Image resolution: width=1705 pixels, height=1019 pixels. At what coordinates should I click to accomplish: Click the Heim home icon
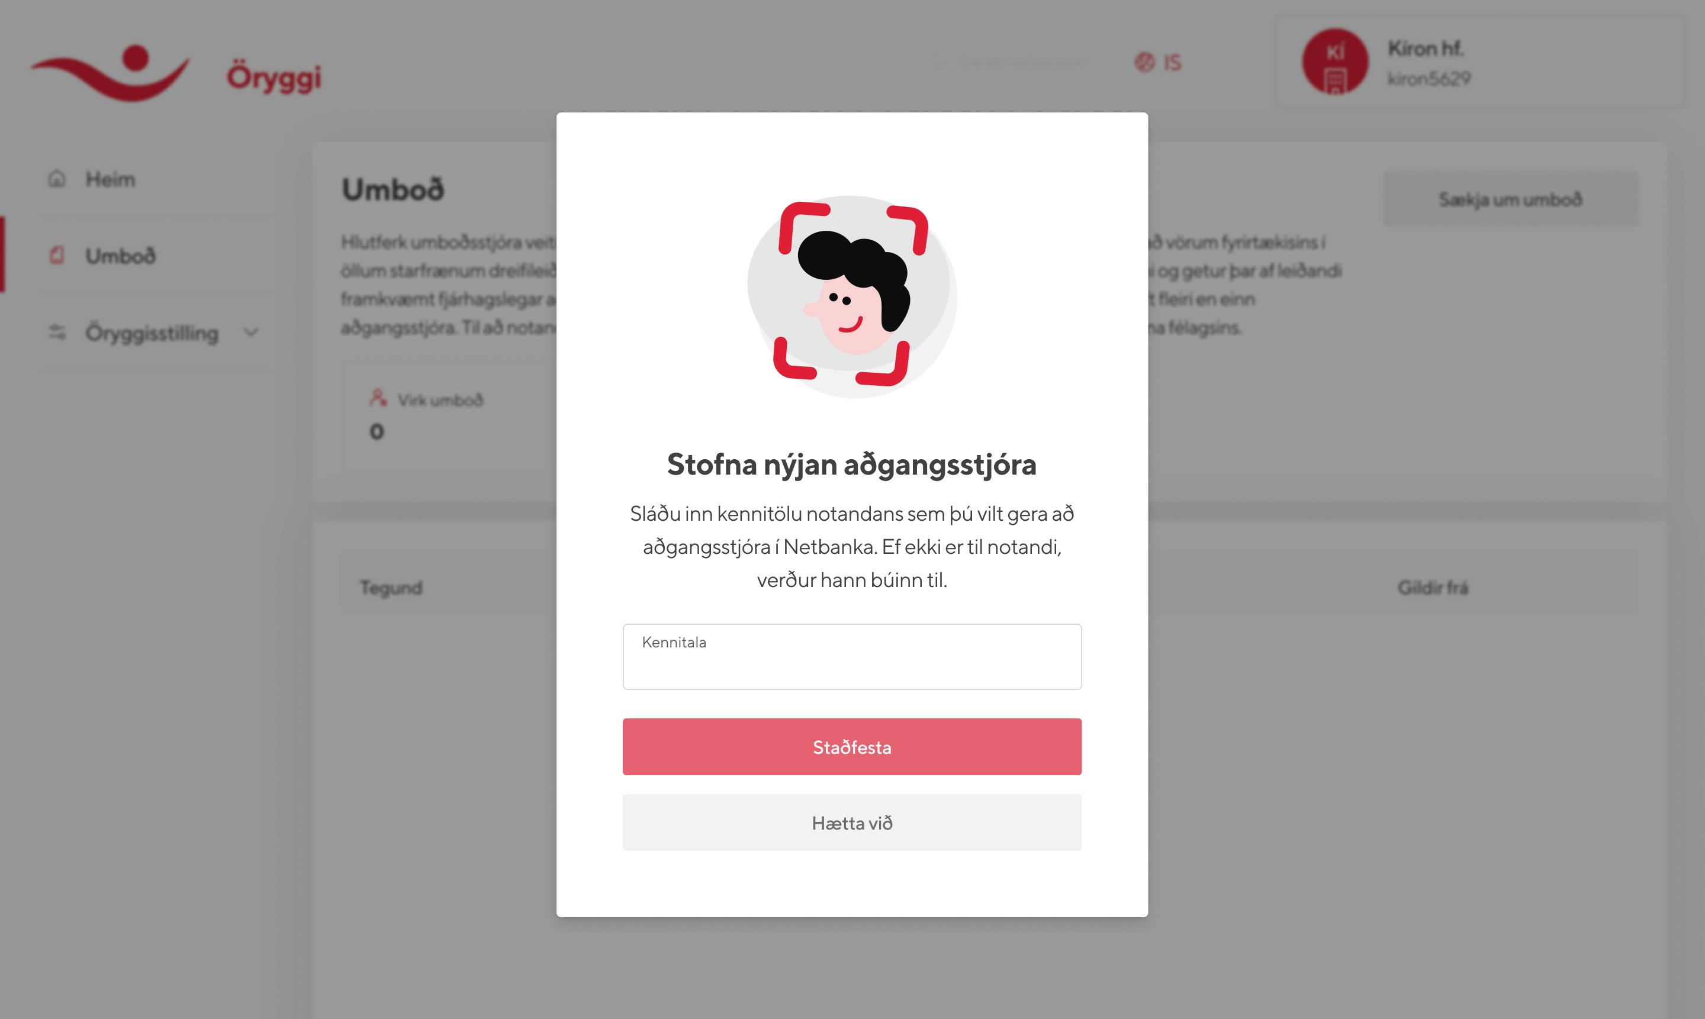point(57,179)
